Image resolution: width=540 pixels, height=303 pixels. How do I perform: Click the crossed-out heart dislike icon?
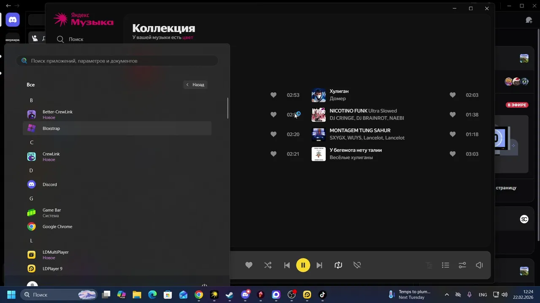pos(357,265)
